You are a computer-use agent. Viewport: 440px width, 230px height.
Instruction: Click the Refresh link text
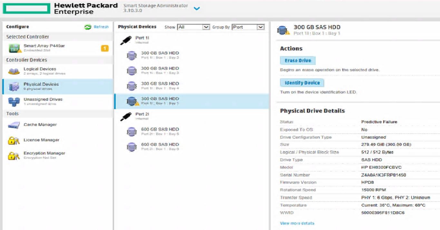(x=101, y=27)
